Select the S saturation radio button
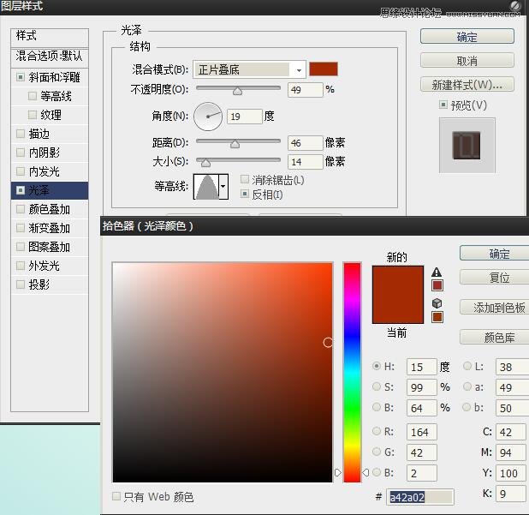Image resolution: width=529 pixels, height=515 pixels. point(377,386)
